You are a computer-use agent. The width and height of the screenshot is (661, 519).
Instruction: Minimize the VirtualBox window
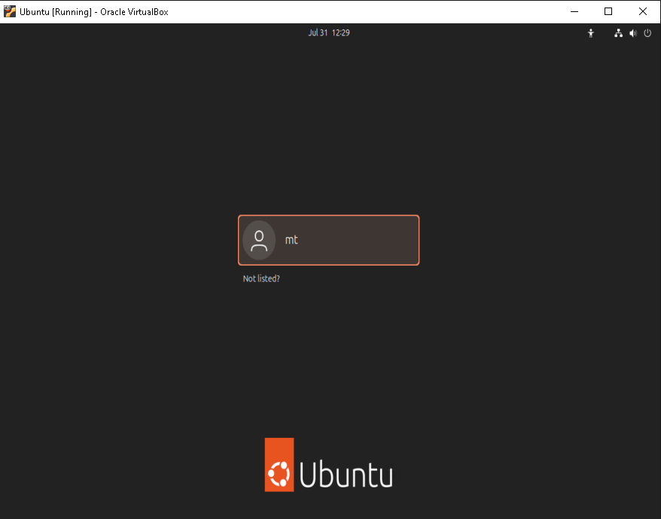point(574,11)
